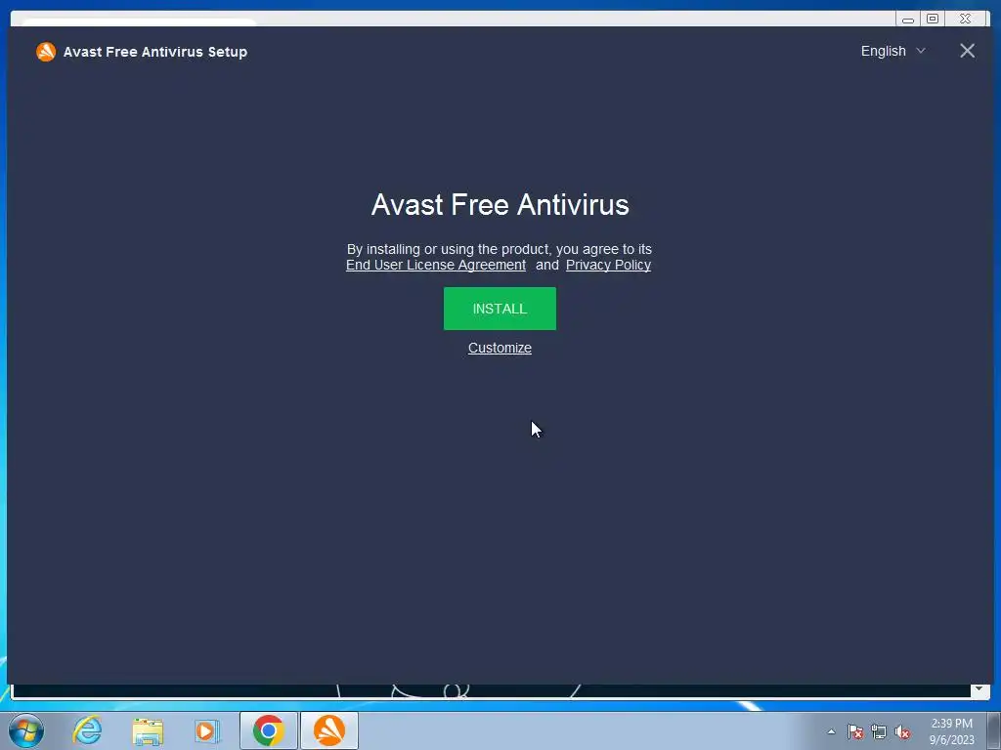Open the Action Center flag icon

coord(855,731)
